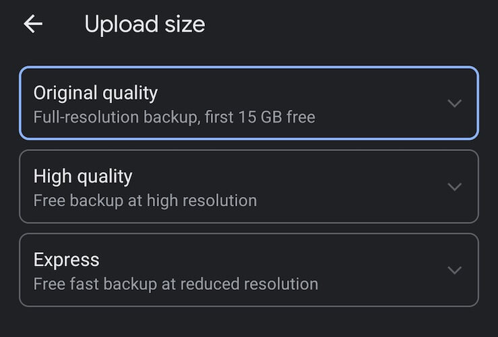This screenshot has height=337, width=498.
Task: Click the Upload size page title
Action: [x=144, y=25]
